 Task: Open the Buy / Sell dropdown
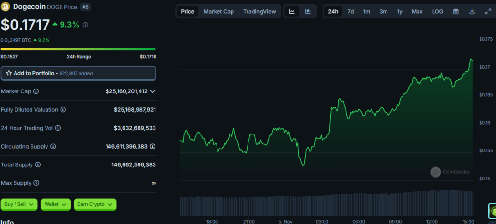(19, 204)
